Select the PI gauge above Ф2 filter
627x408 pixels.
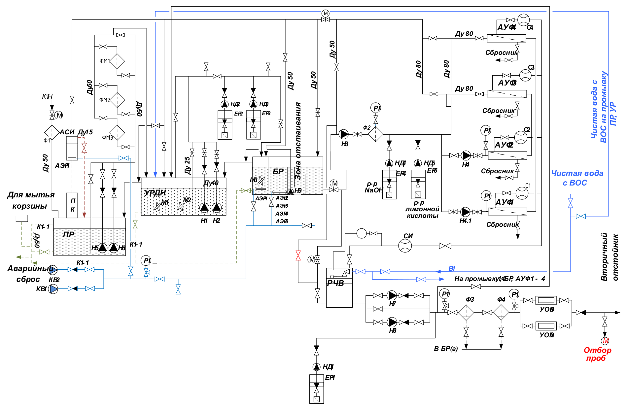(376, 108)
